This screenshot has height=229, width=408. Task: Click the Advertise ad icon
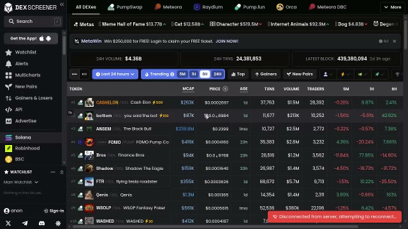click(8, 121)
